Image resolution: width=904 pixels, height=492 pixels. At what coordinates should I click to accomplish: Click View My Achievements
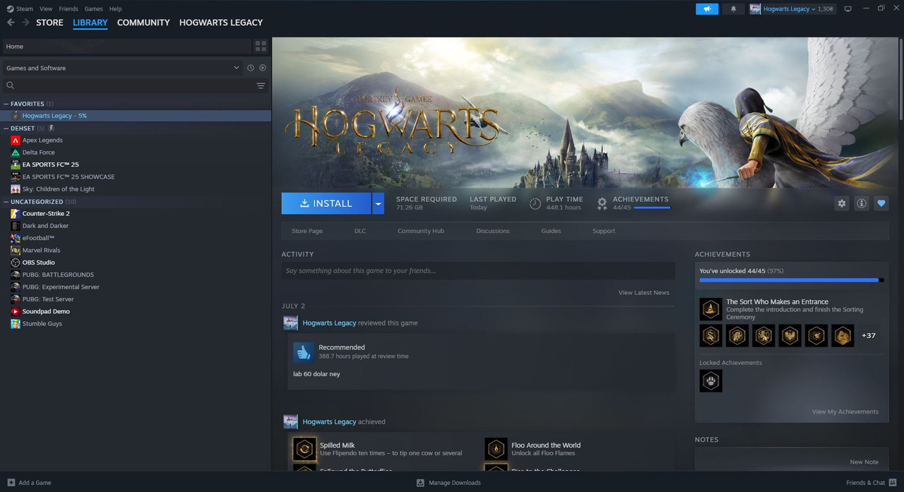coord(845,412)
